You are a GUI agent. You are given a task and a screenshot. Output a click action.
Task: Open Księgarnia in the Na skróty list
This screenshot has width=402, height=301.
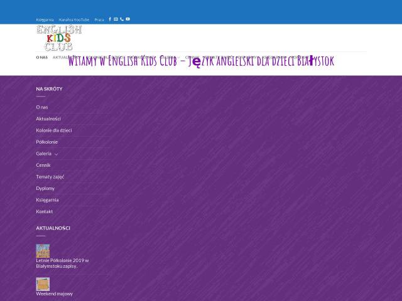click(x=47, y=200)
